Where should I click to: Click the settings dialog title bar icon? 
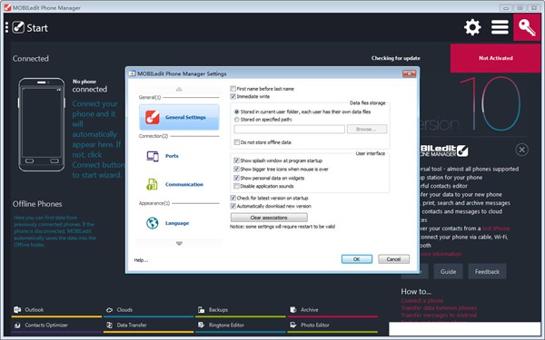coord(132,73)
